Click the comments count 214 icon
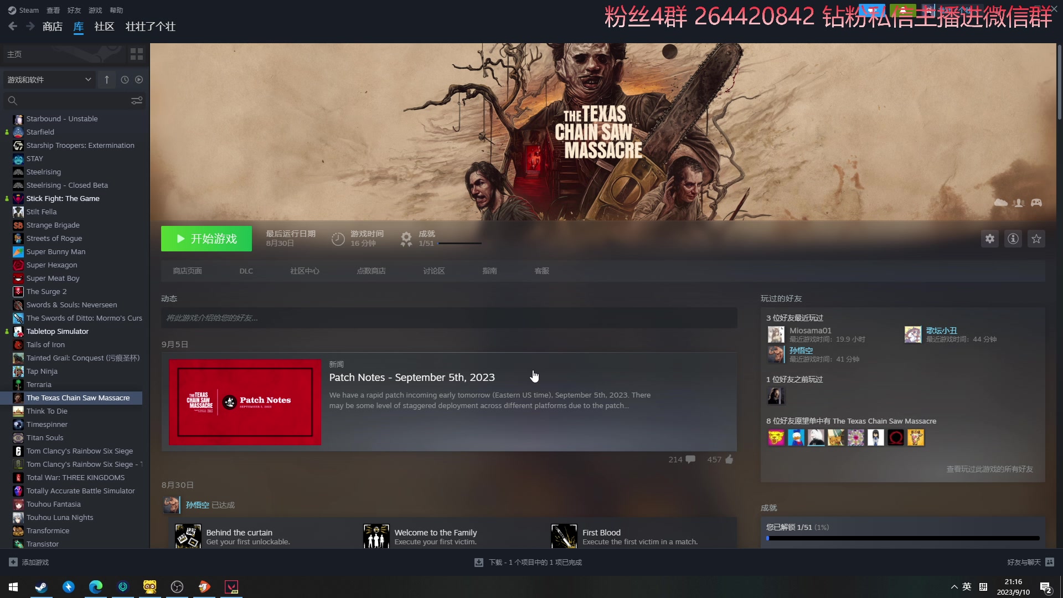This screenshot has width=1063, height=598. coord(690,459)
